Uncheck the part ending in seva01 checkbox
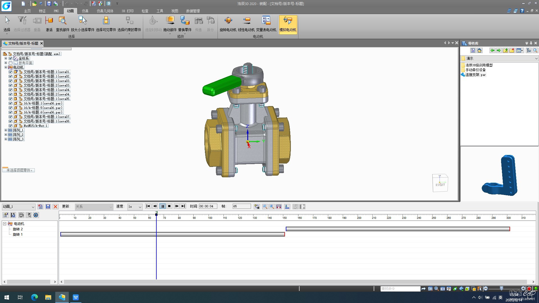This screenshot has height=303, width=539. [x=10, y=72]
